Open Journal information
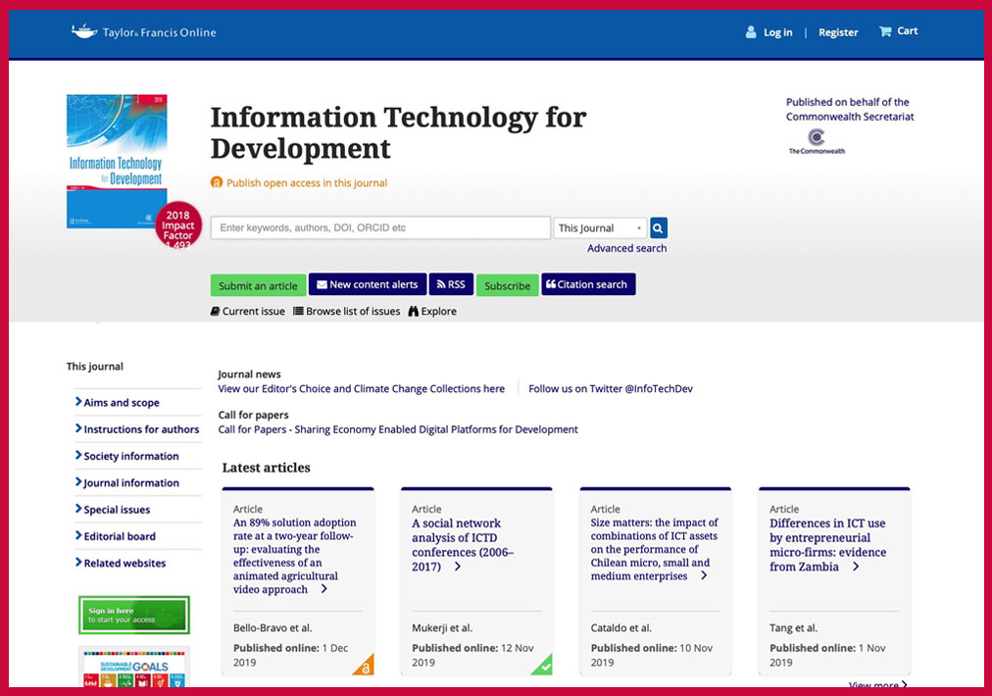 (131, 482)
